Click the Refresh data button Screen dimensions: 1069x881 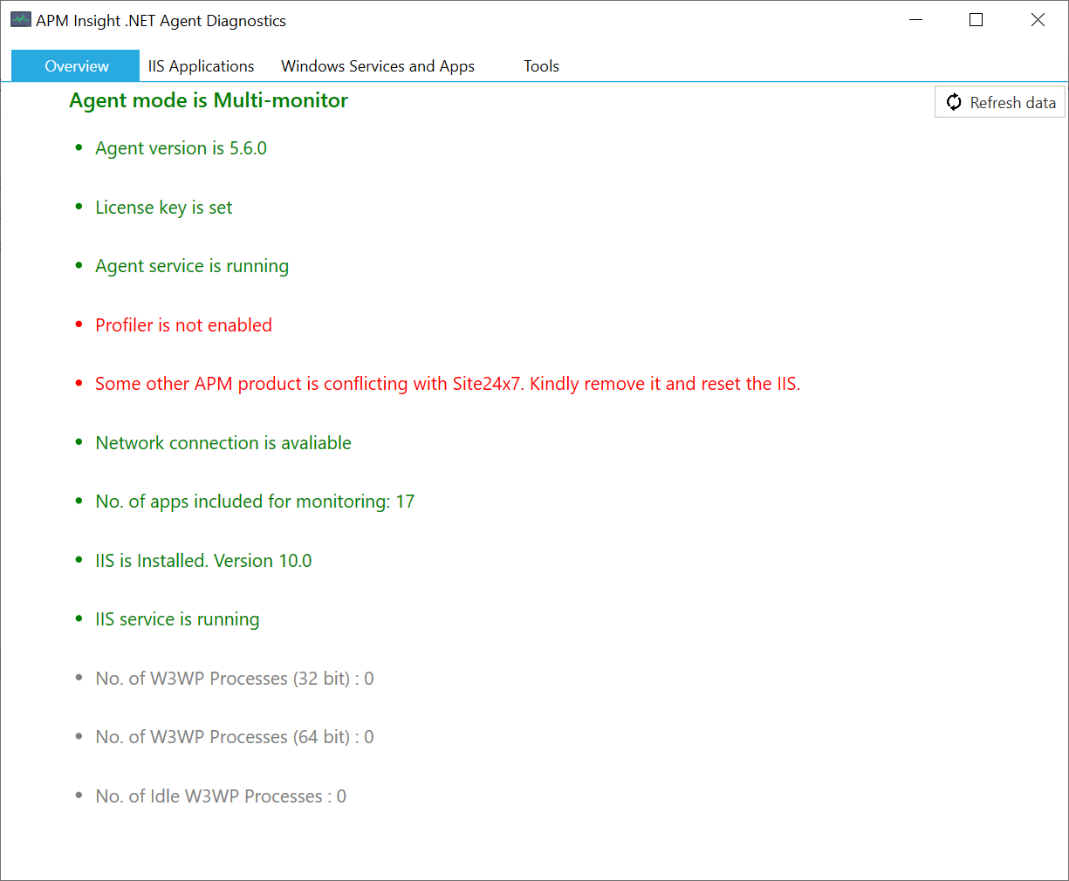coord(1000,102)
